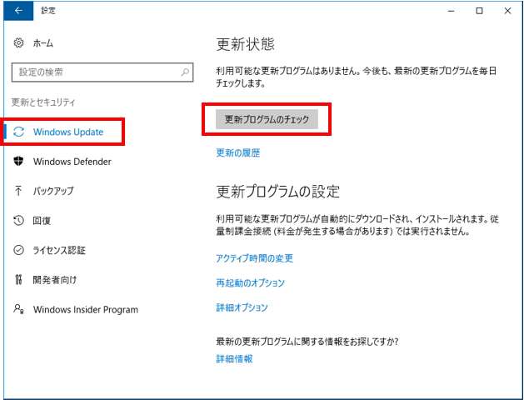Minimize the settings window
524x400 pixels.
452,11
